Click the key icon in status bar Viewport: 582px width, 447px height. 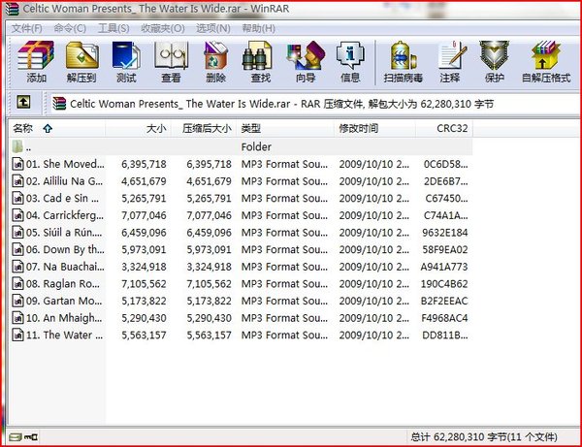point(31,437)
